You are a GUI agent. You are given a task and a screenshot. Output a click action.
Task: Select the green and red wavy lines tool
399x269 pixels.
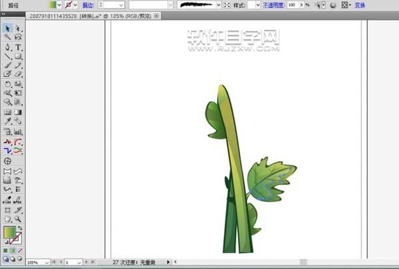[x=18, y=151]
